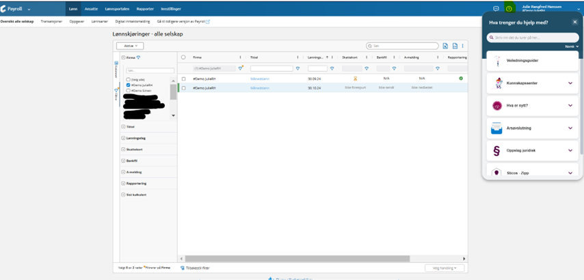Open the Aktive dropdown
Viewport: 584px width, 280px height.
point(129,46)
